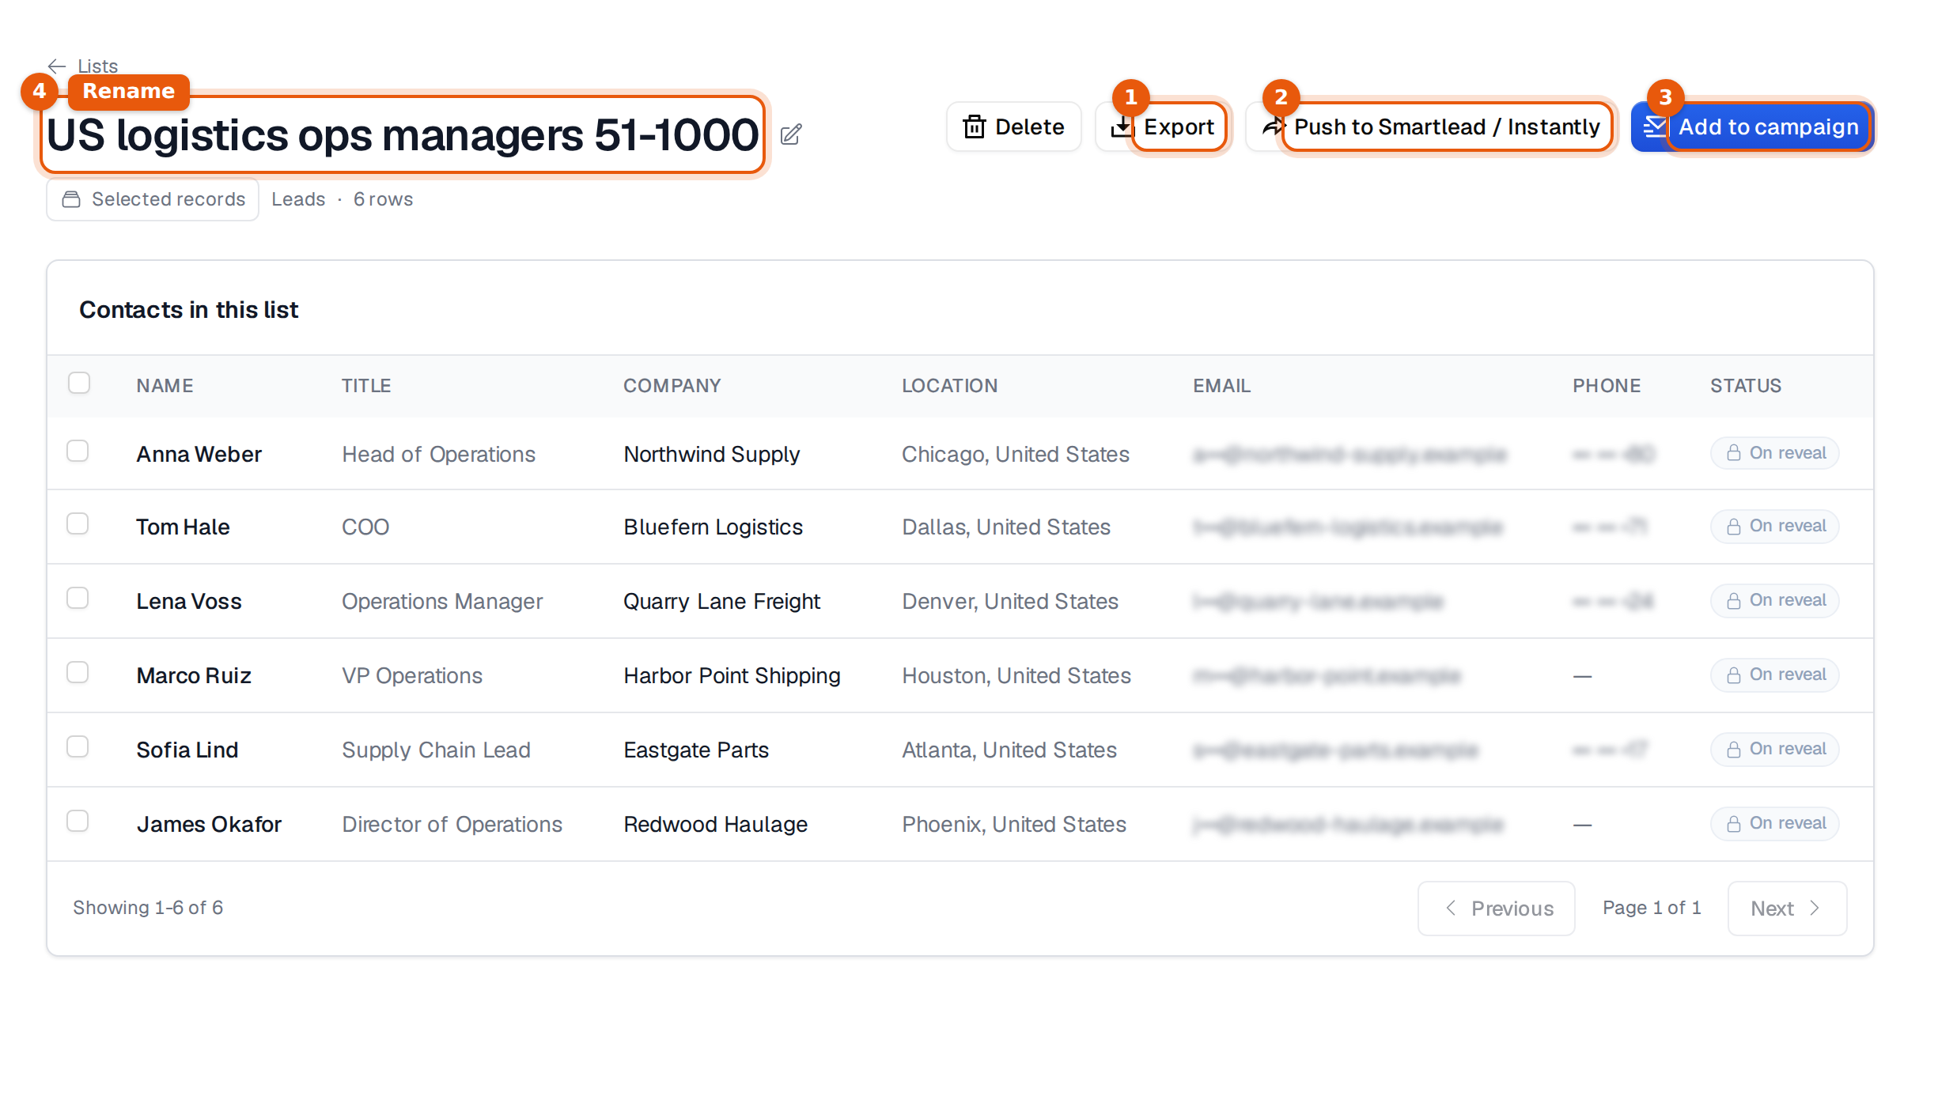This screenshot has width=1938, height=1107.
Task: Open contact Marco Ruiz
Action: pyautogui.click(x=194, y=675)
